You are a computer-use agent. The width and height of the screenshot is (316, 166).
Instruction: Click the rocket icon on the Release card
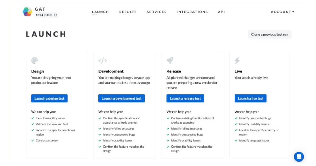tap(170, 60)
